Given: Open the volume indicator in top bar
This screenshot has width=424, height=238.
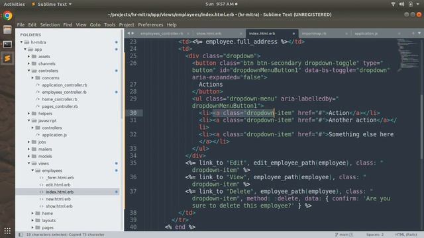Looking at the screenshot, I should pos(401,4).
